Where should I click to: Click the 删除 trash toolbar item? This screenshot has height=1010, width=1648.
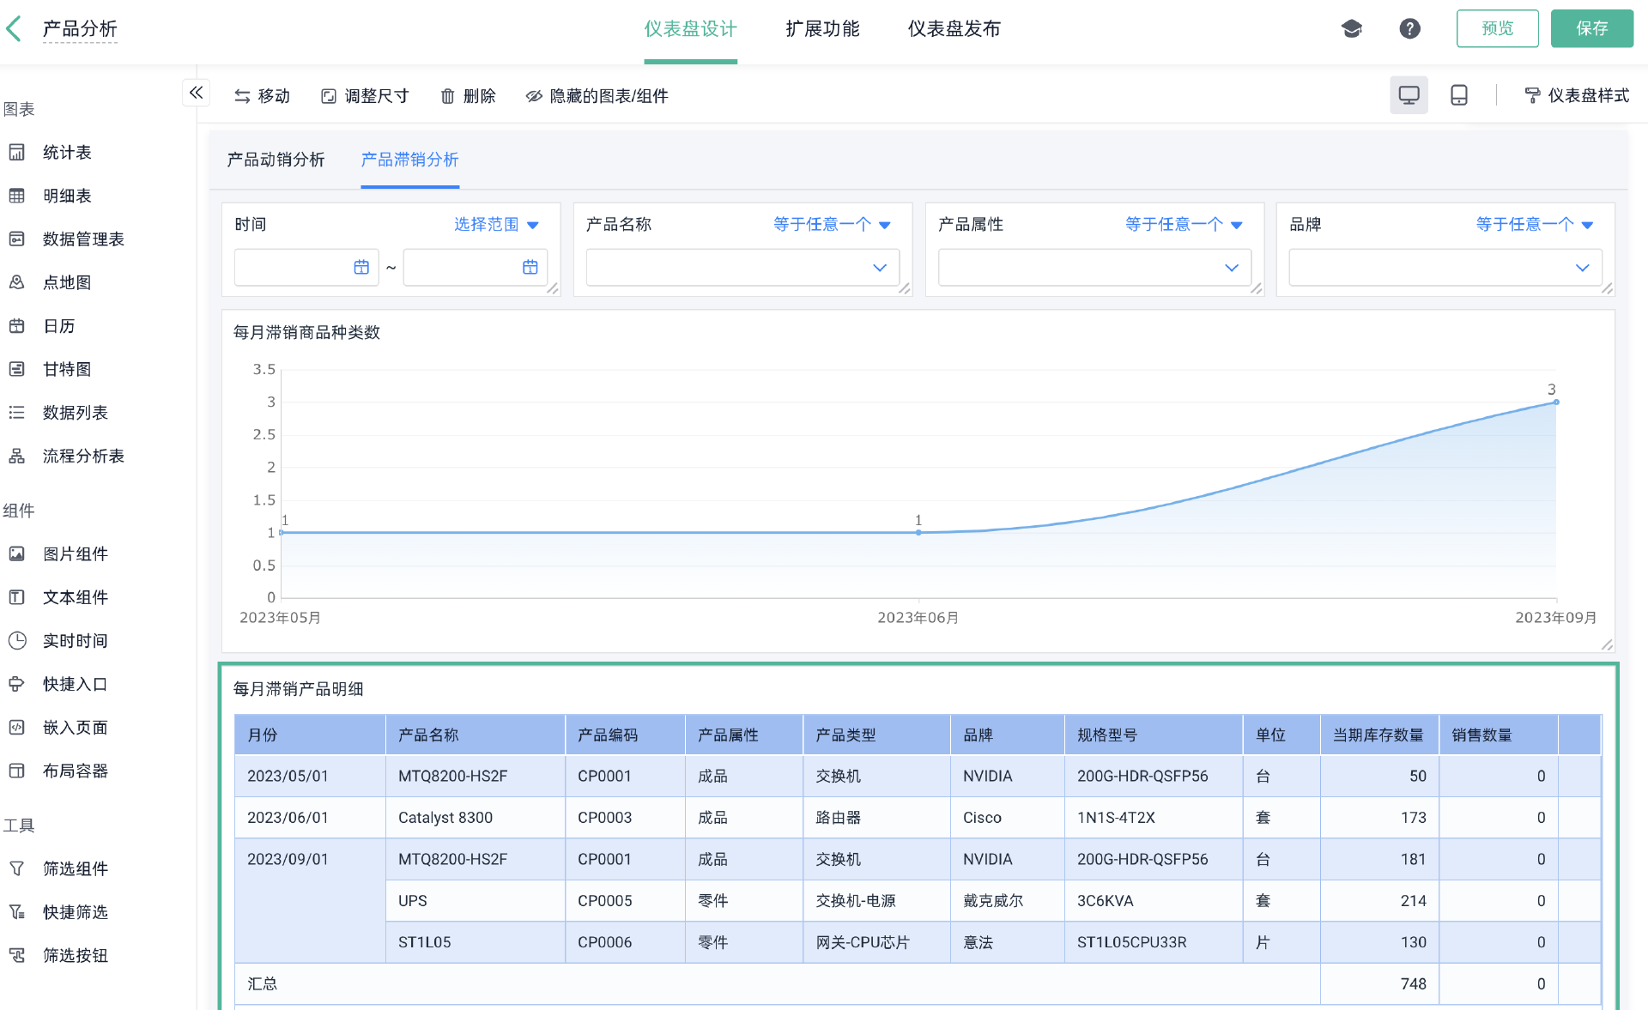pos(468,96)
